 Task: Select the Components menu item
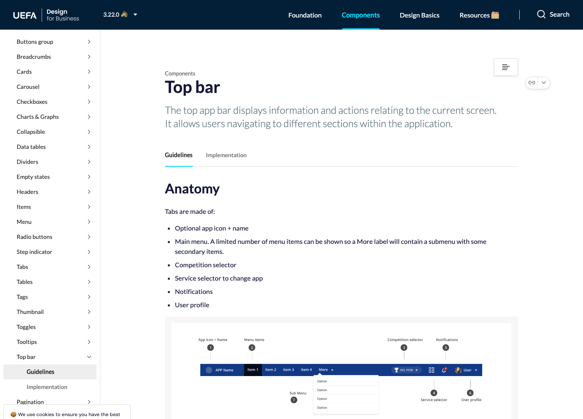tap(361, 15)
